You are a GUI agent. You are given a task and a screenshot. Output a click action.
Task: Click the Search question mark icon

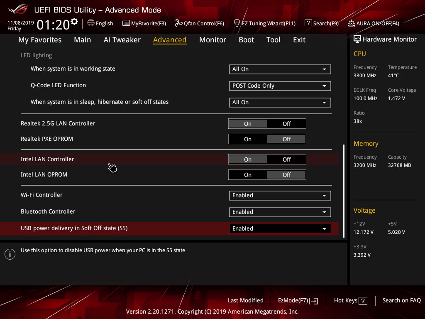coord(308,23)
